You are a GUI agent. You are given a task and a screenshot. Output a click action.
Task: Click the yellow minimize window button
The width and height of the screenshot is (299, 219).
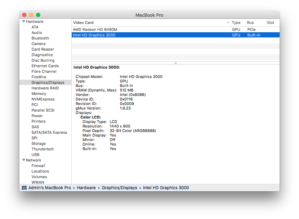click(x=31, y=15)
